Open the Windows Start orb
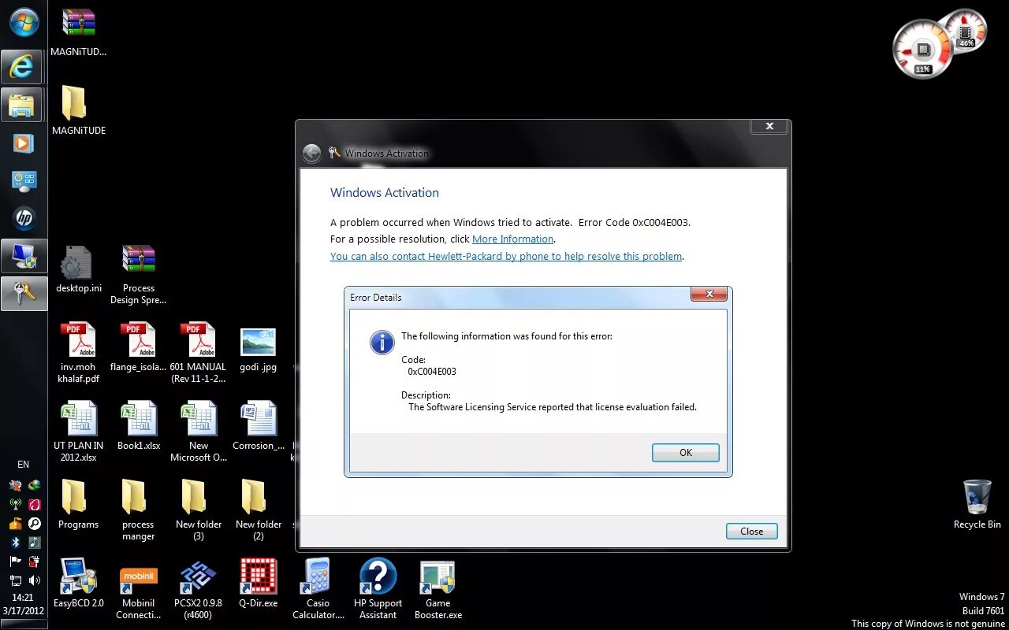This screenshot has width=1009, height=630. pos(24,23)
